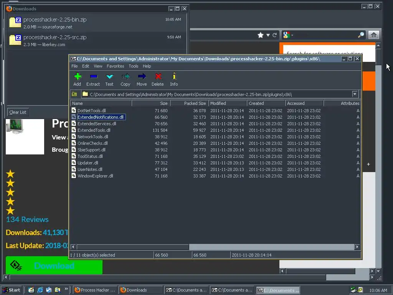Click the taskbar clock showing 10:06 AM
393x295 pixels.
point(378,290)
